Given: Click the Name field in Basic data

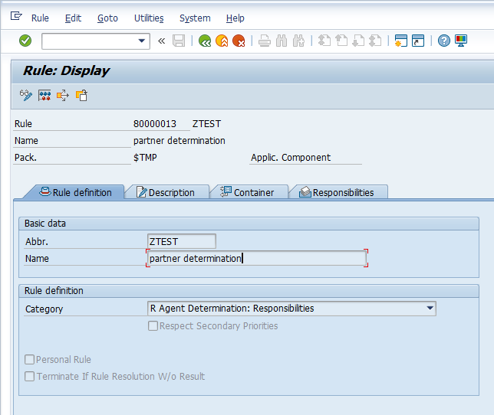Looking at the screenshot, I should [257, 259].
